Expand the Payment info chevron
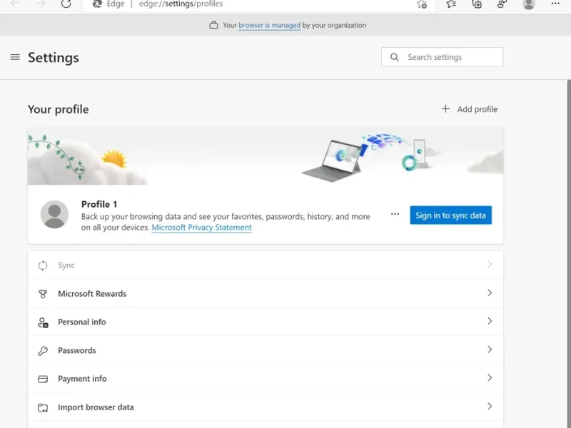 pyautogui.click(x=490, y=378)
